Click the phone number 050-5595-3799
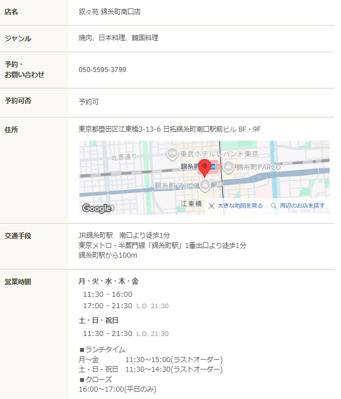Screen dimensions: 341x399 [102, 70]
